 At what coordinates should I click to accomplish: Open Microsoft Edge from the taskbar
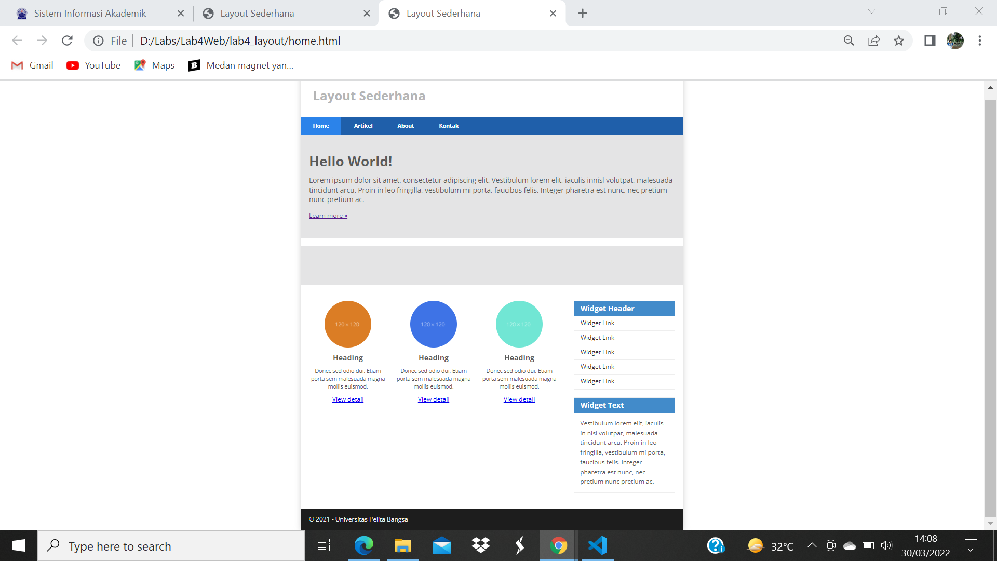pos(364,545)
